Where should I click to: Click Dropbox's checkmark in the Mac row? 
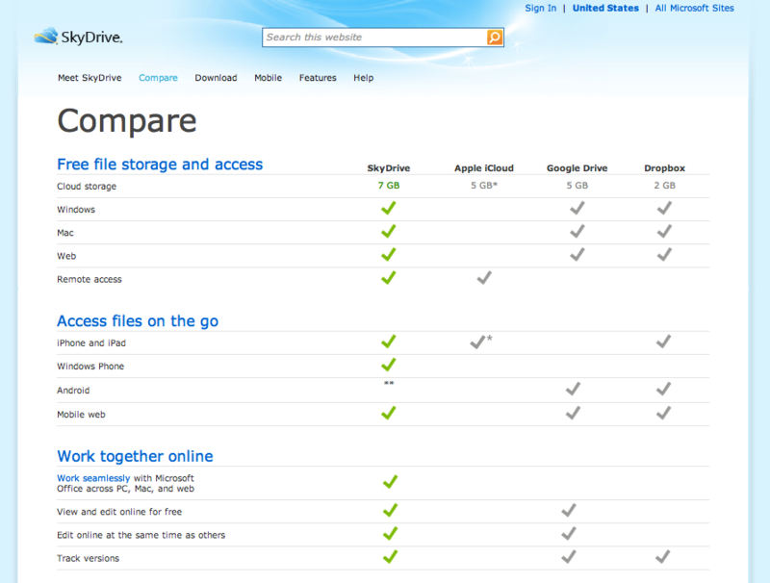pos(664,231)
